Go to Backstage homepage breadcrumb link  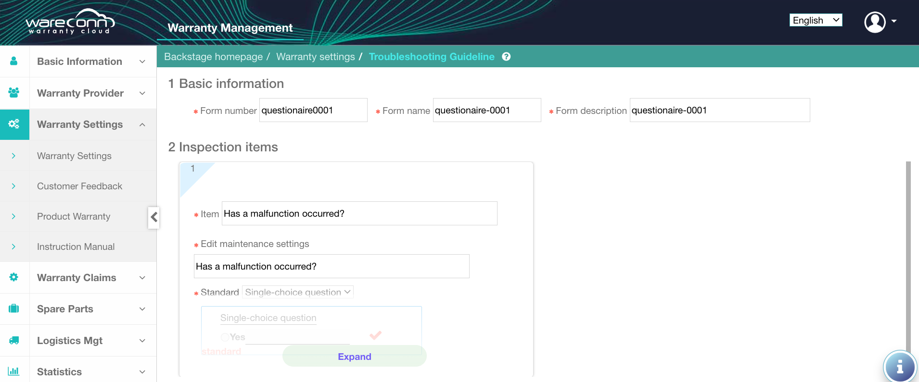[x=213, y=57]
